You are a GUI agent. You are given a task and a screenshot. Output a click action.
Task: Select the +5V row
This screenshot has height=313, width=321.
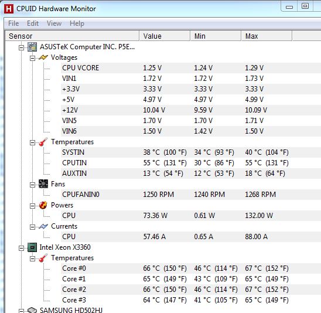[x=191, y=100]
